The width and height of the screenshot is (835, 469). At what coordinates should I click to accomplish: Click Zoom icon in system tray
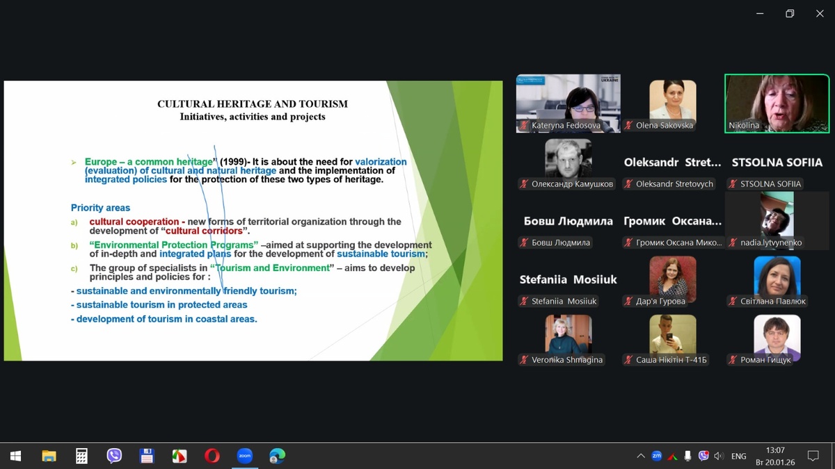point(656,456)
